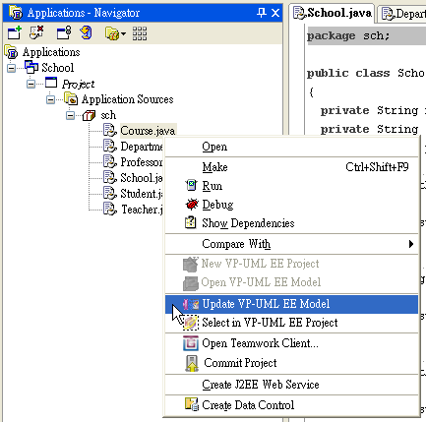The height and width of the screenshot is (422, 426).
Task: Select Course.java in the tree
Action: (x=148, y=131)
